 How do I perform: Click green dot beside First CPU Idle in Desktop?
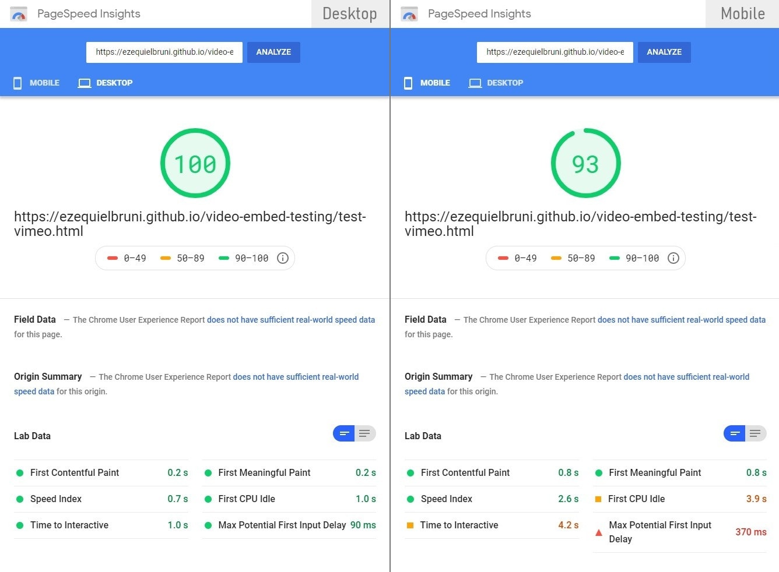pyautogui.click(x=208, y=499)
